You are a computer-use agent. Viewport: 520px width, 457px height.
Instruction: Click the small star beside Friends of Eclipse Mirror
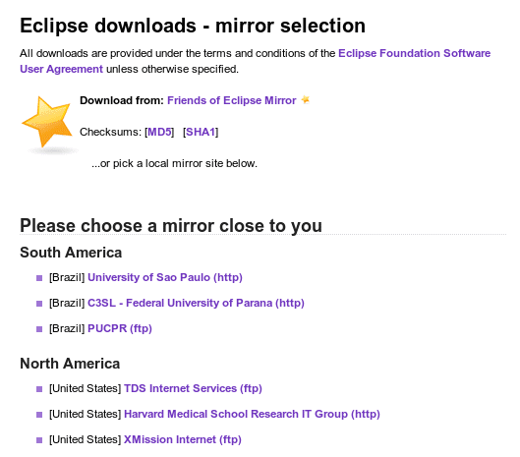click(306, 99)
